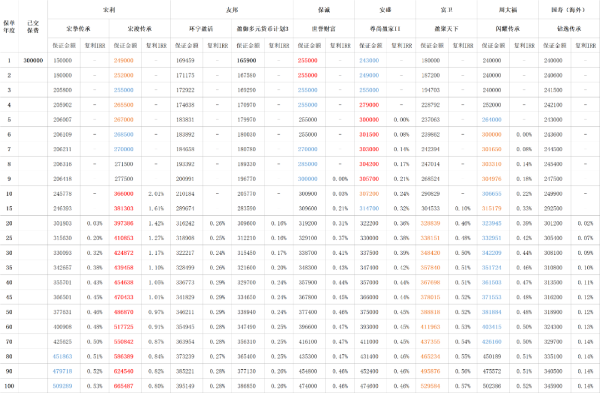This screenshot has height=393, width=600.
Task: Click the 国寿（海外）header cell
Action: tap(569, 10)
